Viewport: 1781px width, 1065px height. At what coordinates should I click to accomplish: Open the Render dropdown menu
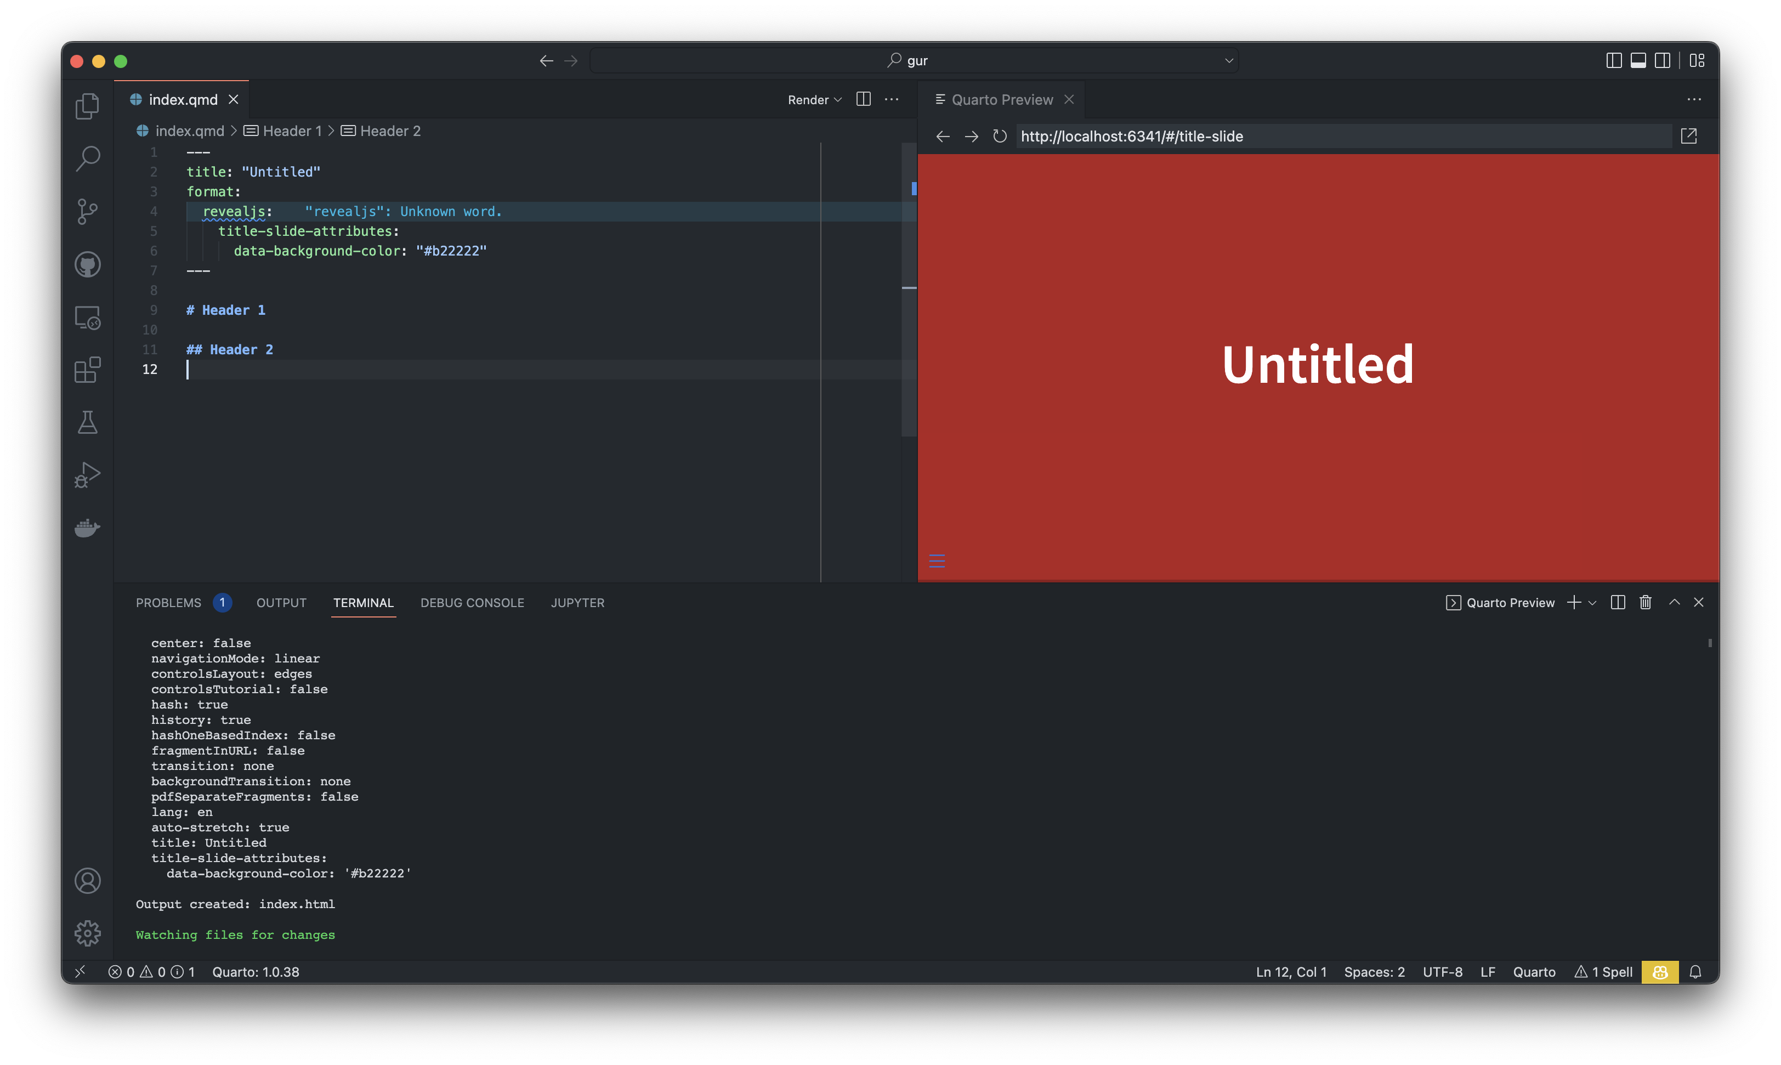click(x=837, y=100)
